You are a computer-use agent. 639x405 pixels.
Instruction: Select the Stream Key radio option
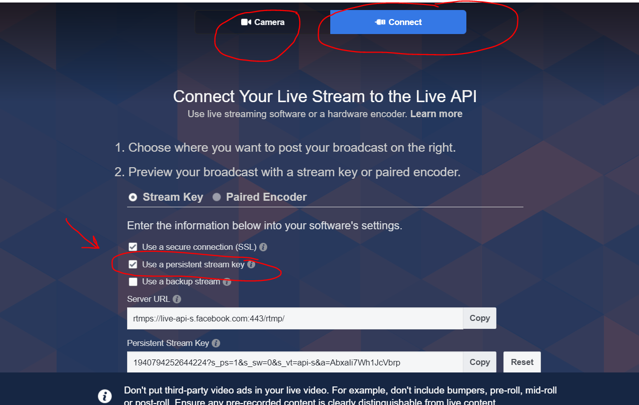point(133,197)
